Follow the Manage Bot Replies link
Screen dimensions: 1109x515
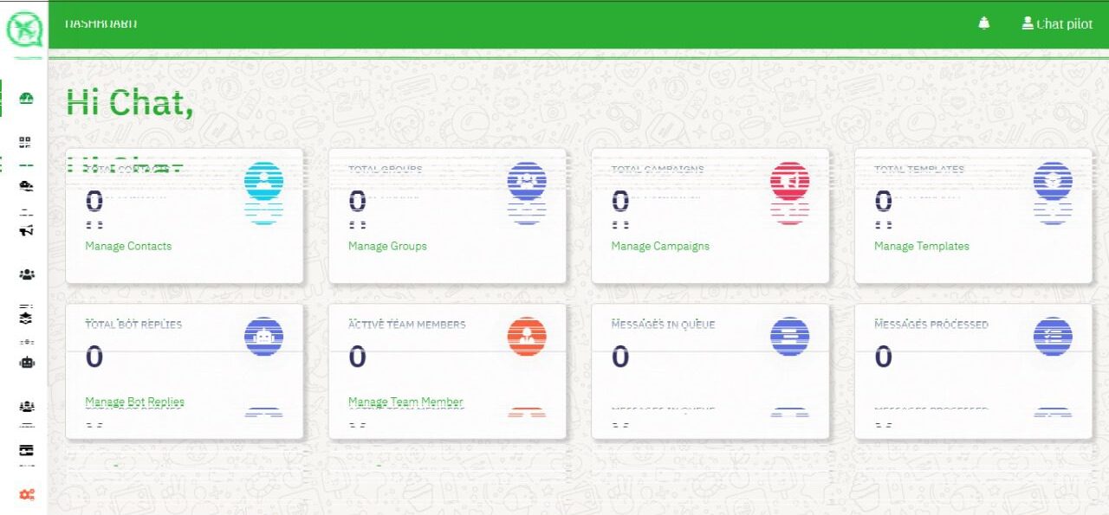point(134,402)
